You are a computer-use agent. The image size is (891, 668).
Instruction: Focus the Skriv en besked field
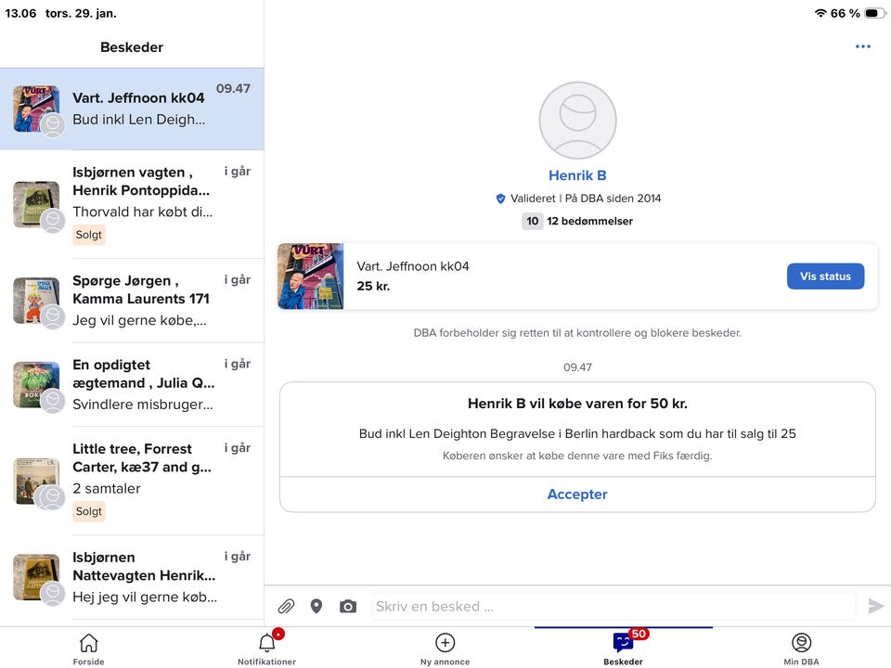pos(613,606)
